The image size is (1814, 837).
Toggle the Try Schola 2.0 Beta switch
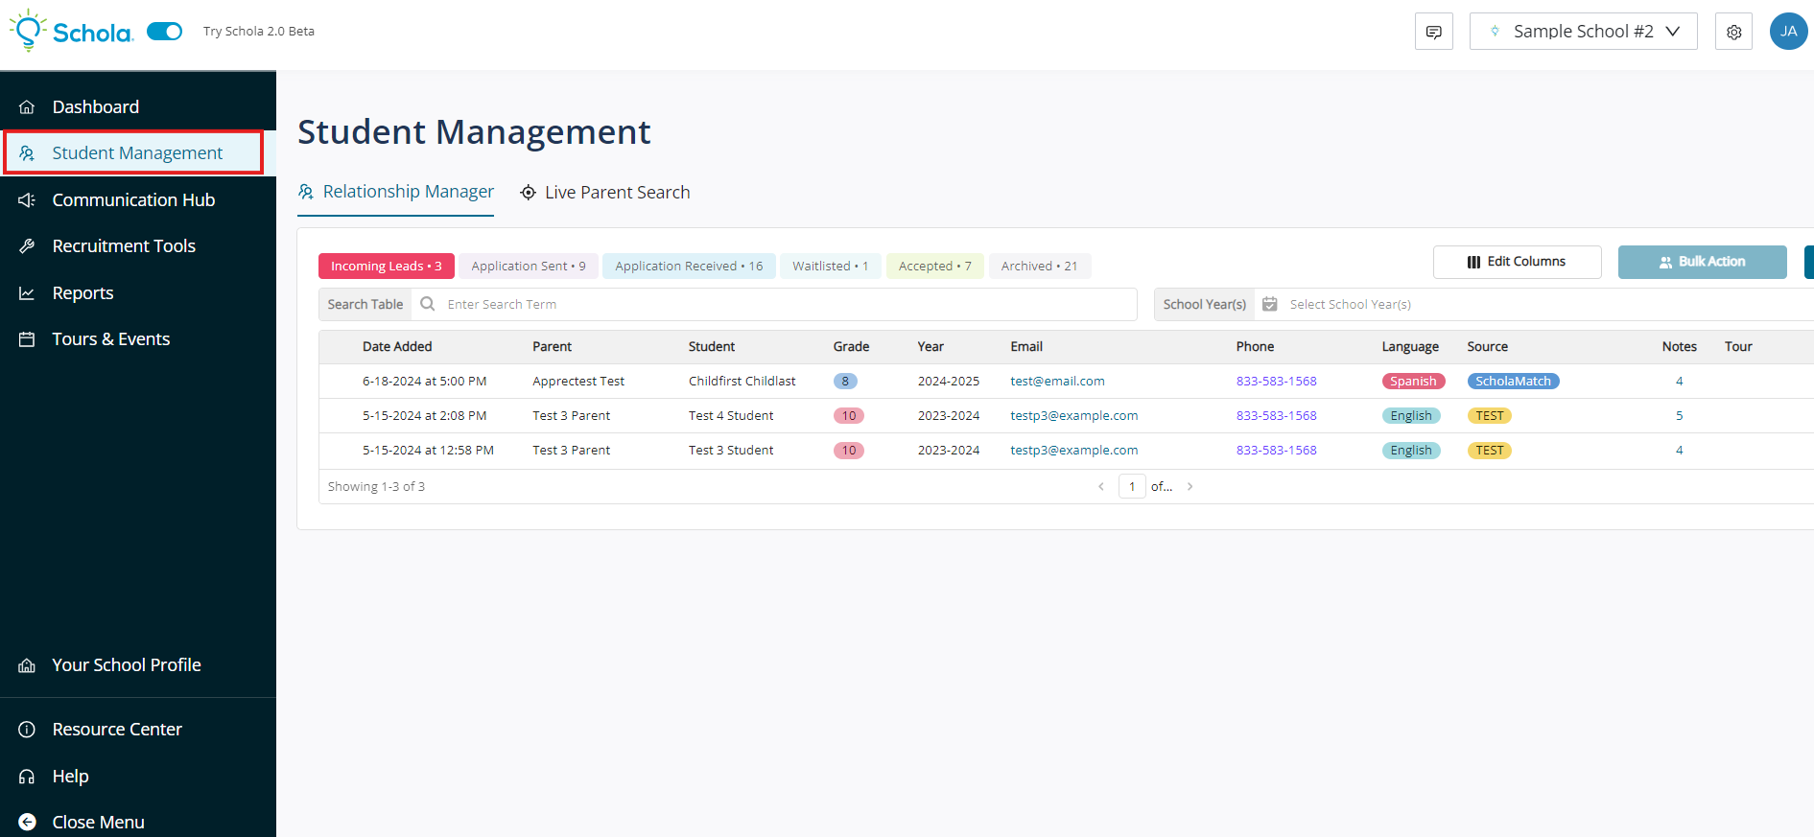tap(164, 32)
